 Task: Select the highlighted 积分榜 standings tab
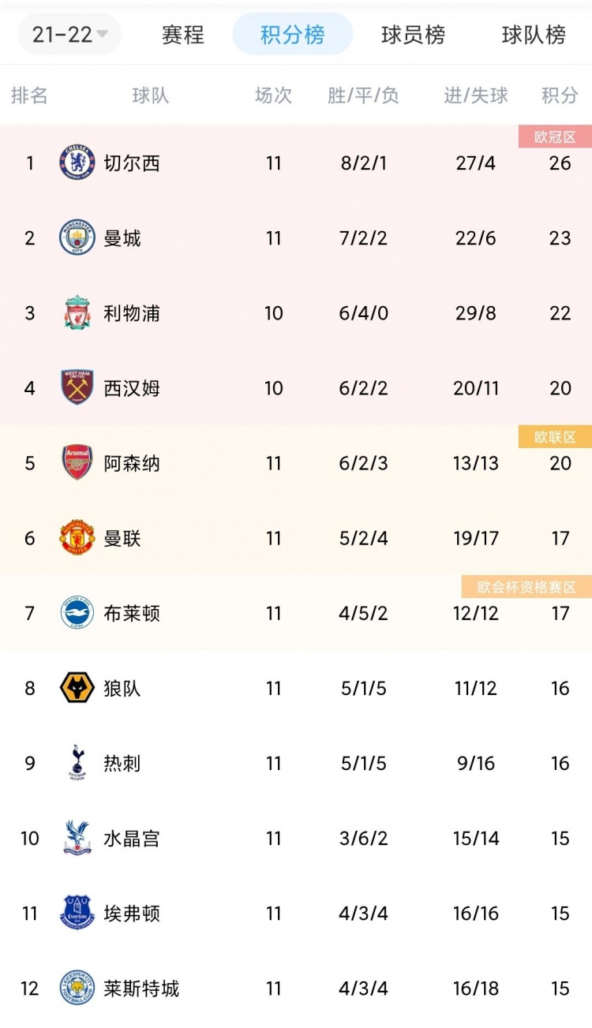click(292, 36)
